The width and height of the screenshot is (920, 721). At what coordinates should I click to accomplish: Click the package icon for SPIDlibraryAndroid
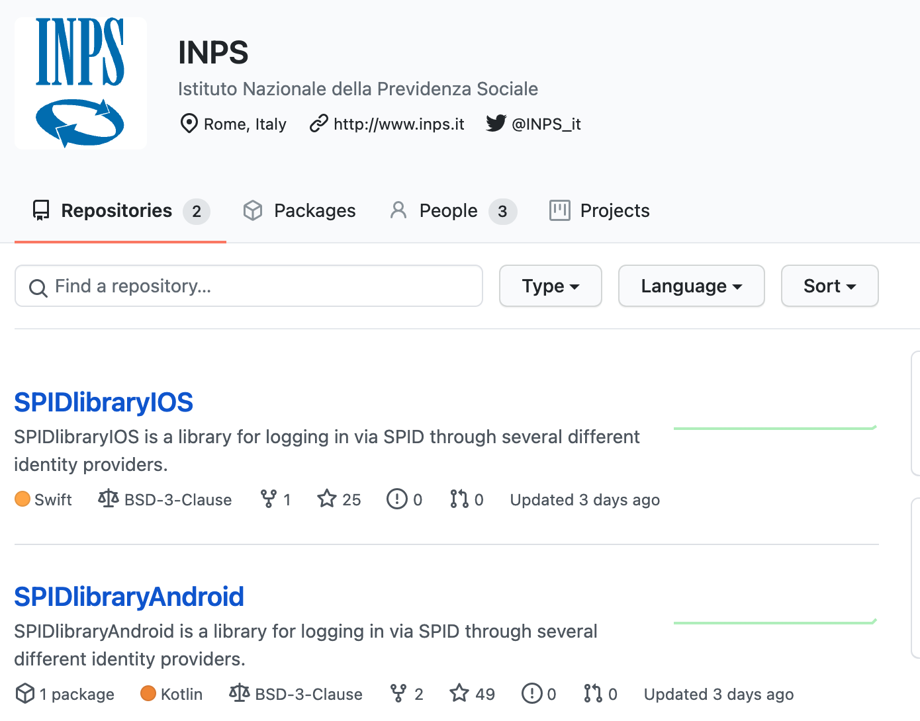[25, 693]
